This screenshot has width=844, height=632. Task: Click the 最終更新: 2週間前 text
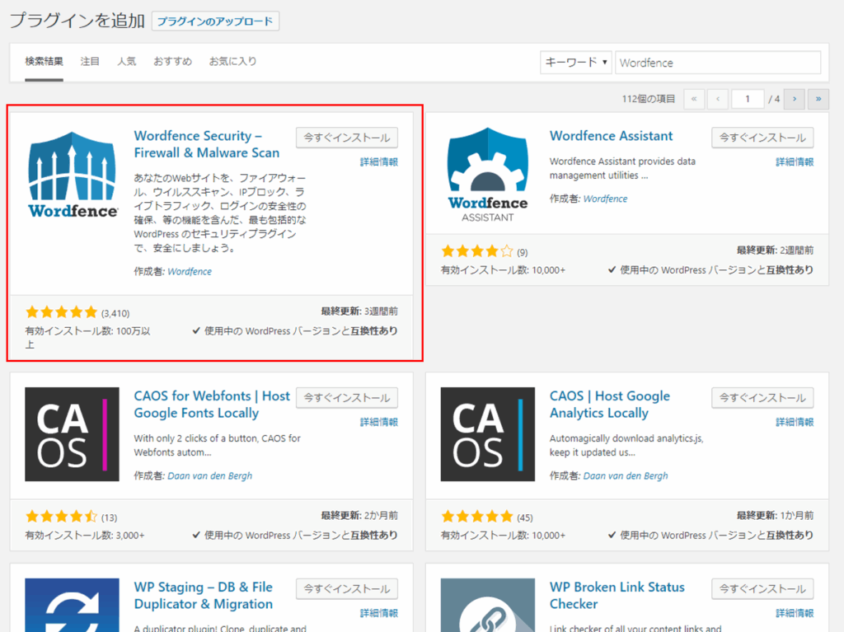pos(775,250)
